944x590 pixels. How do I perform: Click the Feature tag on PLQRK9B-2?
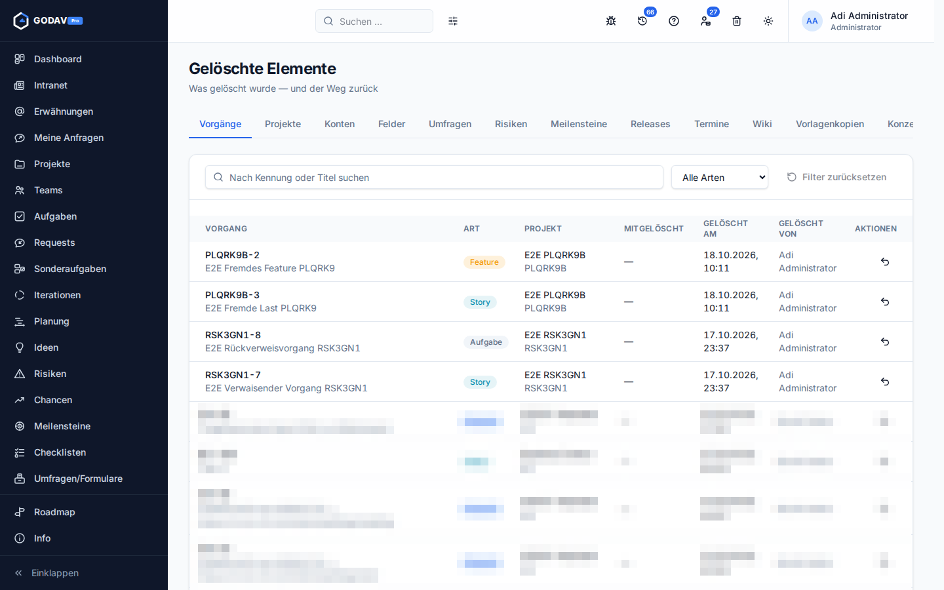[x=484, y=262]
